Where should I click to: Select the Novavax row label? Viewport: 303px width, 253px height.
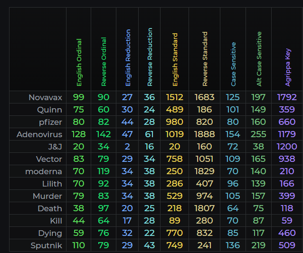click(x=46, y=97)
